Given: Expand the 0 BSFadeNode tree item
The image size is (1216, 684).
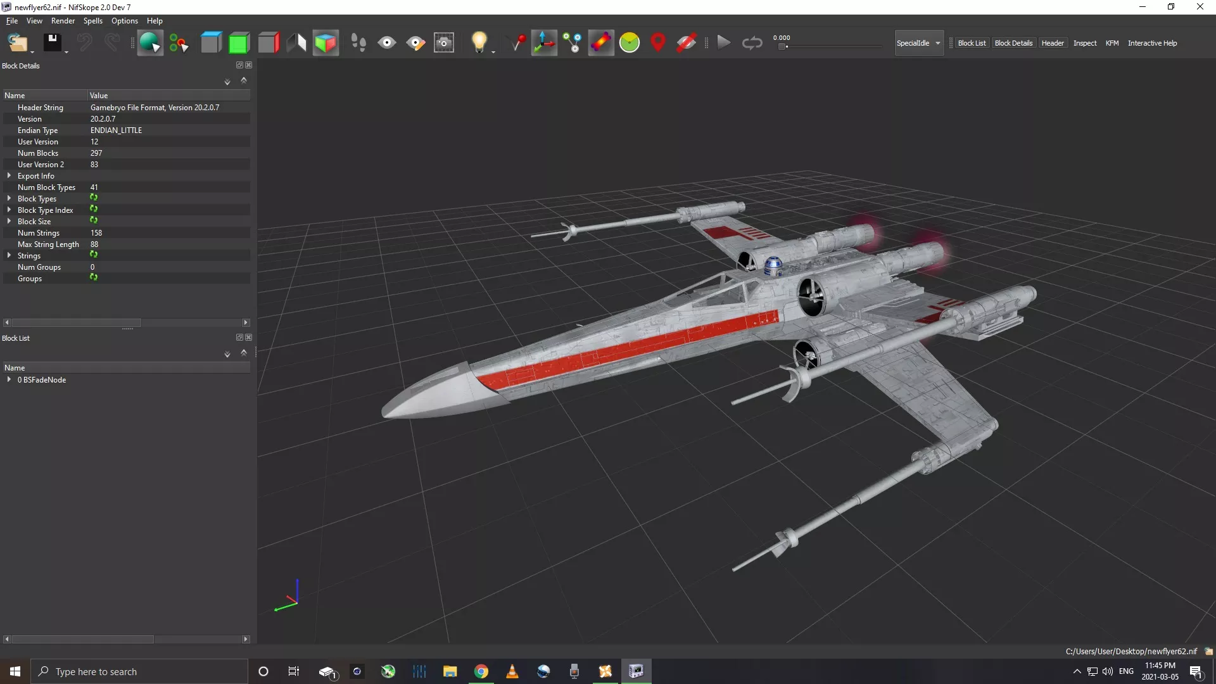Looking at the screenshot, I should click(9, 379).
